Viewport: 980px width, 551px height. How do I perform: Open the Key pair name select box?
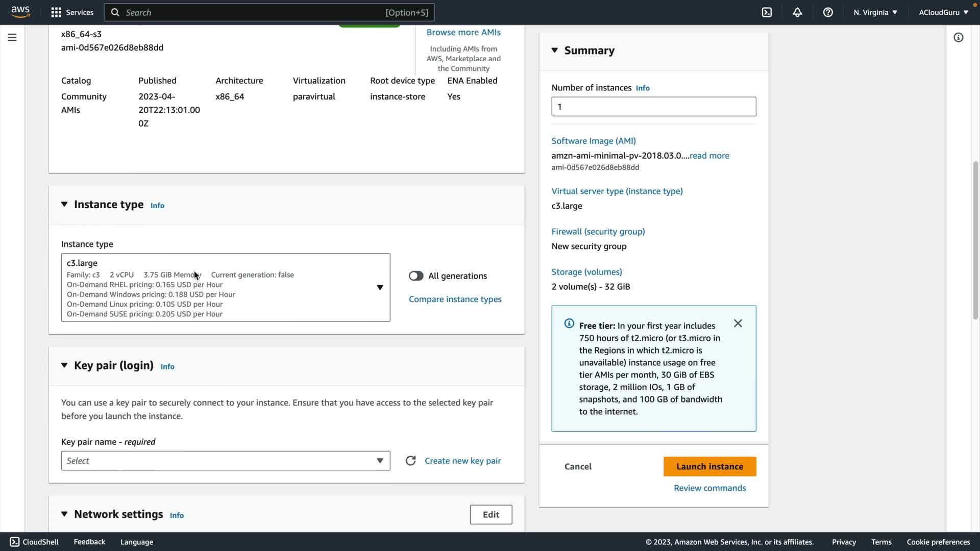point(225,461)
